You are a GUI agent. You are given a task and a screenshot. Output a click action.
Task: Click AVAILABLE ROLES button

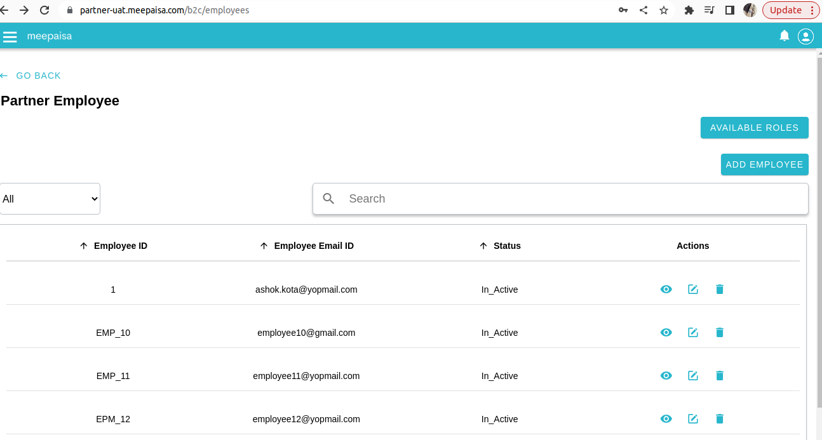[x=755, y=128]
